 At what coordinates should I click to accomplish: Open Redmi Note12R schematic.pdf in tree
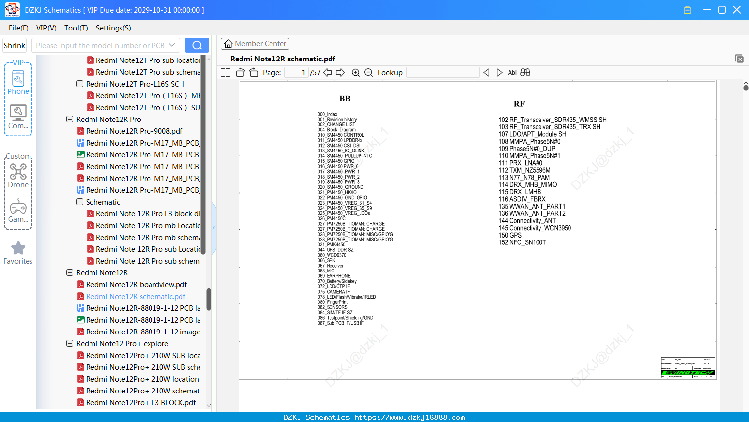click(131, 297)
